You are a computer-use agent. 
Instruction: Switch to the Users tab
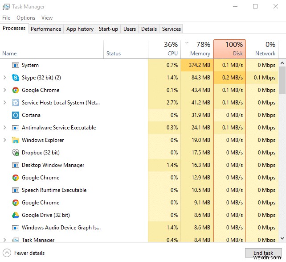click(130, 29)
